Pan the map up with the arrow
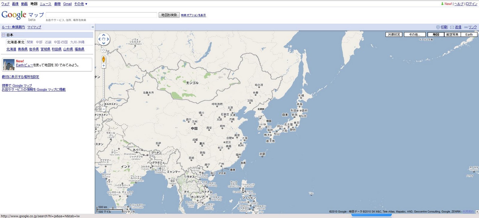Image resolution: width=479 pixels, height=218 pixels. 104,35
